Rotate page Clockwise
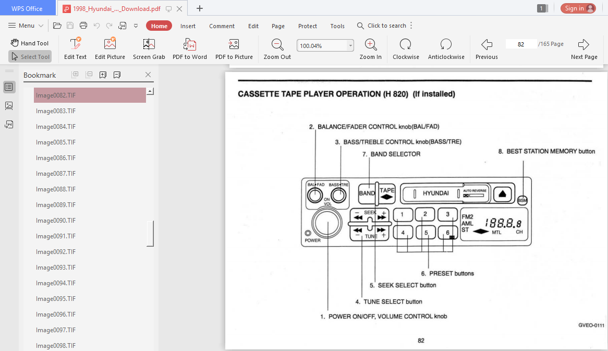The width and height of the screenshot is (608, 351). pyautogui.click(x=406, y=49)
